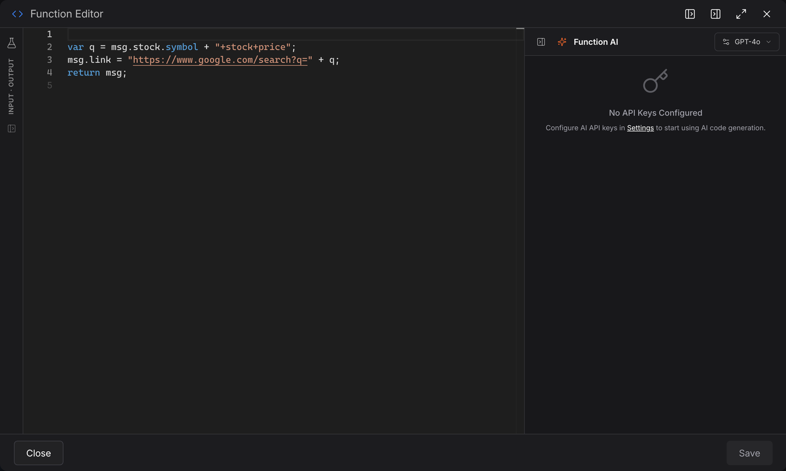Click the Function AI sparkle icon

click(x=562, y=42)
